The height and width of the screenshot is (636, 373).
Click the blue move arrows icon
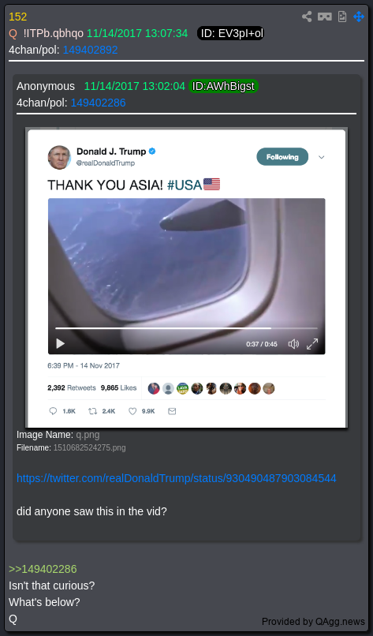click(x=359, y=17)
